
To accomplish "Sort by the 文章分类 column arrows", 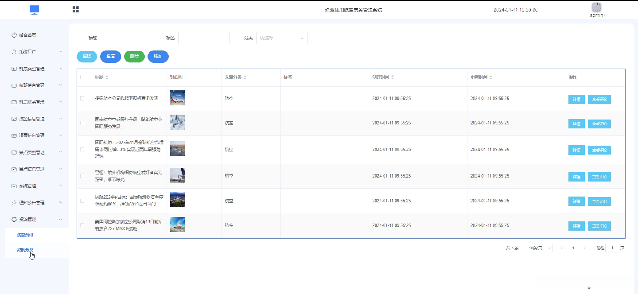I will pos(245,77).
